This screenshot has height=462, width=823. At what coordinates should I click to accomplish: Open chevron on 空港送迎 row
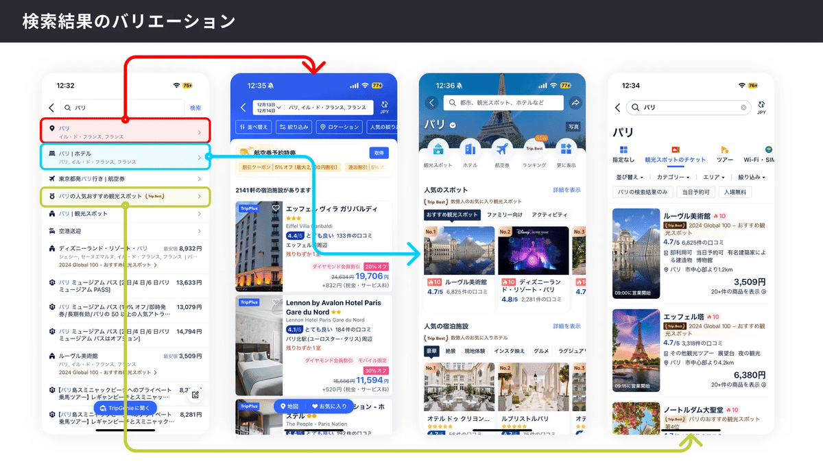pyautogui.click(x=200, y=232)
